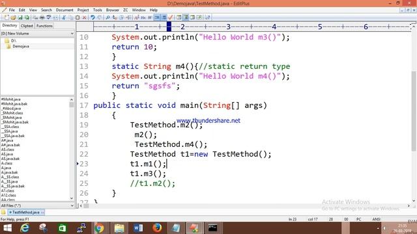This screenshot has height=234, width=417.
Task: Select file A5.java in file list
Action: 7,154
